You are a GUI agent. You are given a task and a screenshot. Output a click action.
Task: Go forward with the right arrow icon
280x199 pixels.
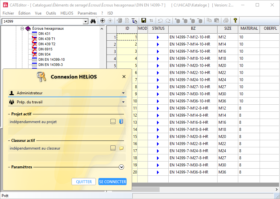(110, 21)
